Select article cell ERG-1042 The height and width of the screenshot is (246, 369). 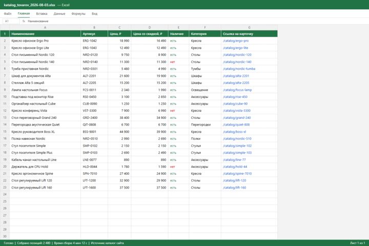click(94, 40)
